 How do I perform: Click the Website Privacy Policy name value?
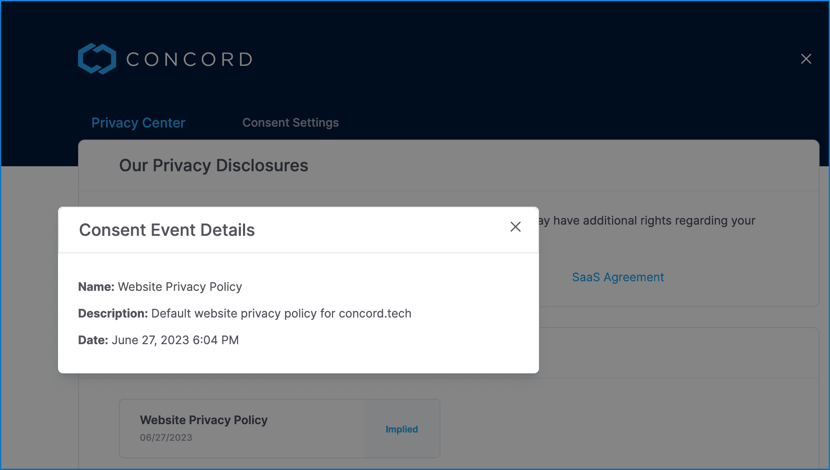(180, 287)
